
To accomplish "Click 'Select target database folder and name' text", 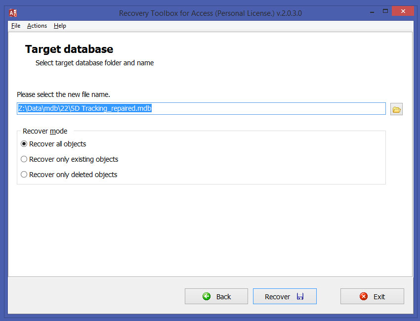I will point(94,63).
